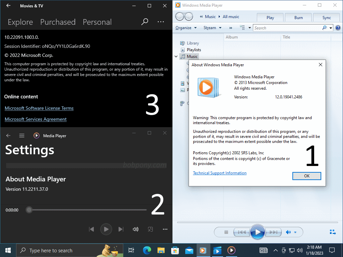Image resolution: width=343 pixels, height=257 pixels.
Task: Click Next in Windows Media Player
Action: [273, 232]
